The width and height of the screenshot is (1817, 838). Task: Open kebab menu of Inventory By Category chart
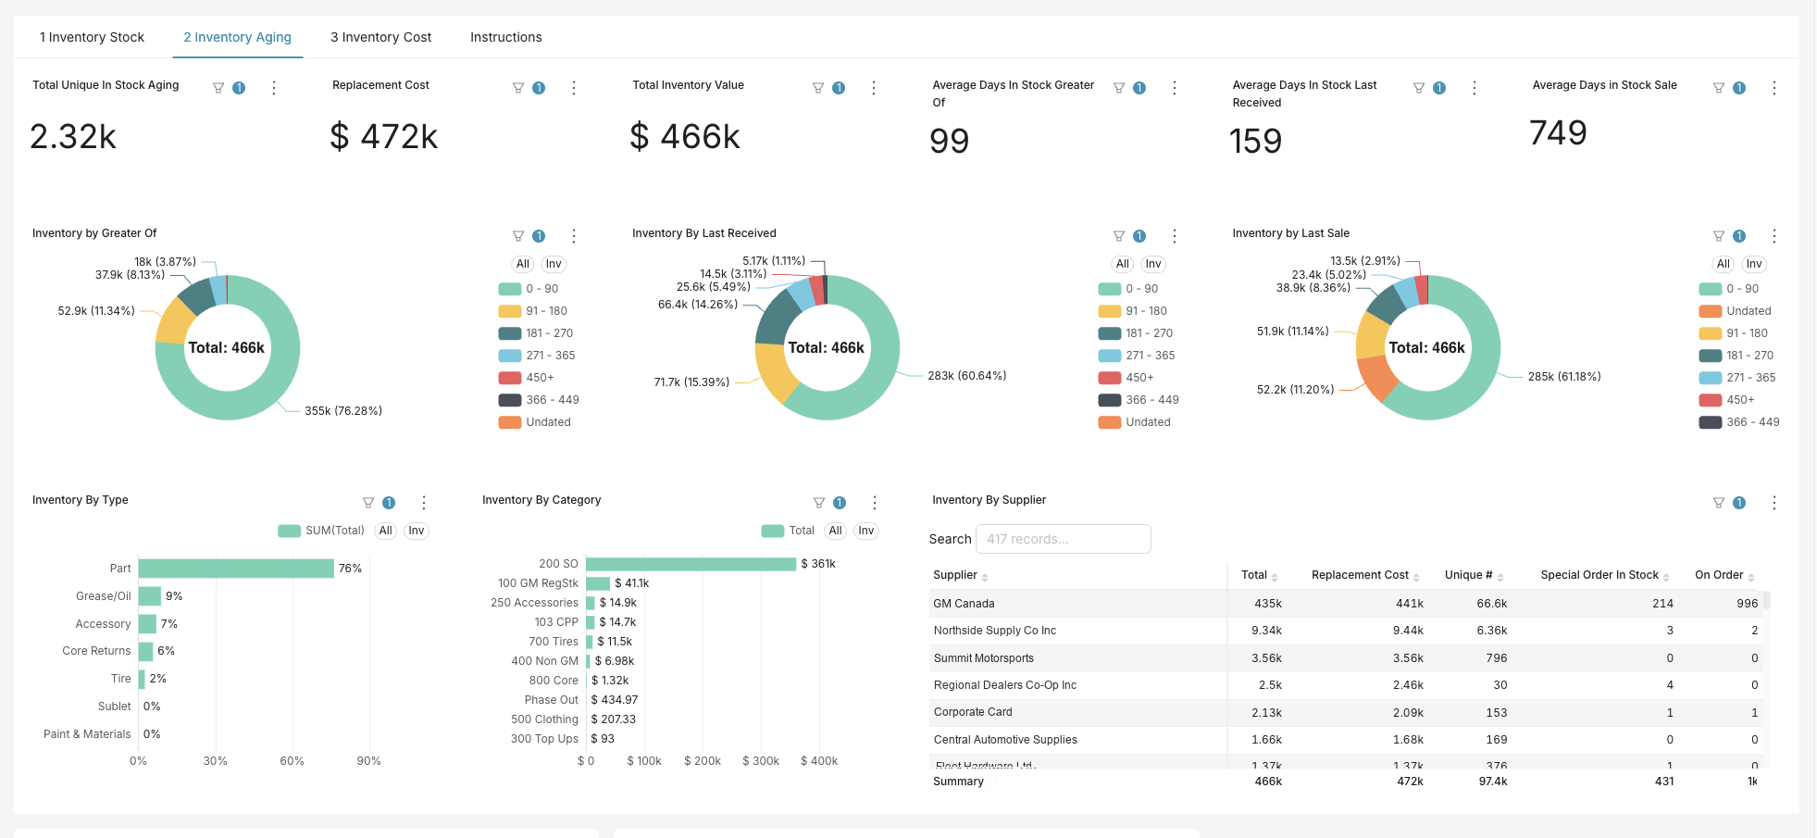click(x=875, y=503)
